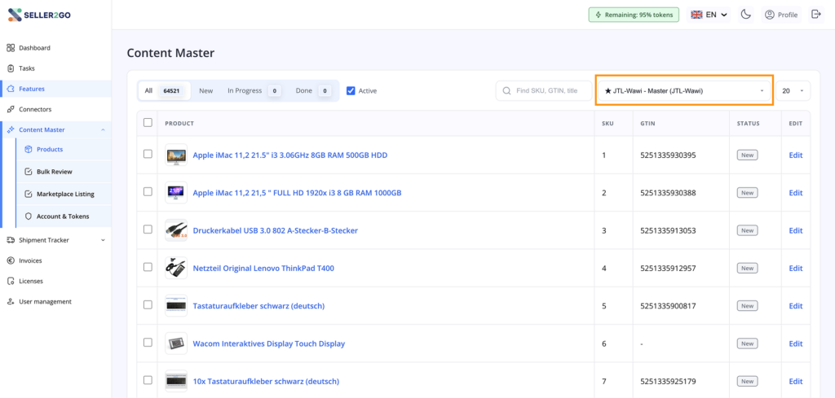This screenshot has height=398, width=835.
Task: Open Netzteil Lenovo ThinkPad thumbnail
Action: 176,269
